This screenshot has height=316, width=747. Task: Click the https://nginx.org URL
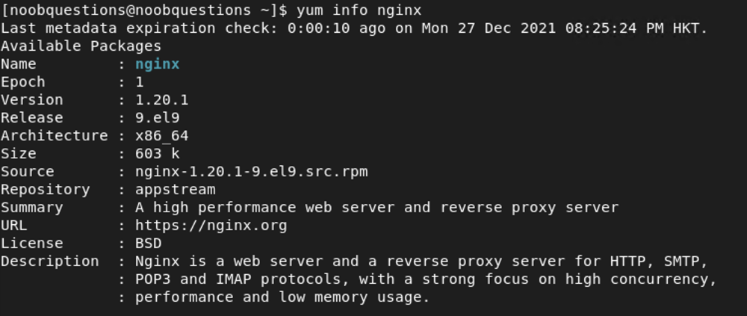211,226
